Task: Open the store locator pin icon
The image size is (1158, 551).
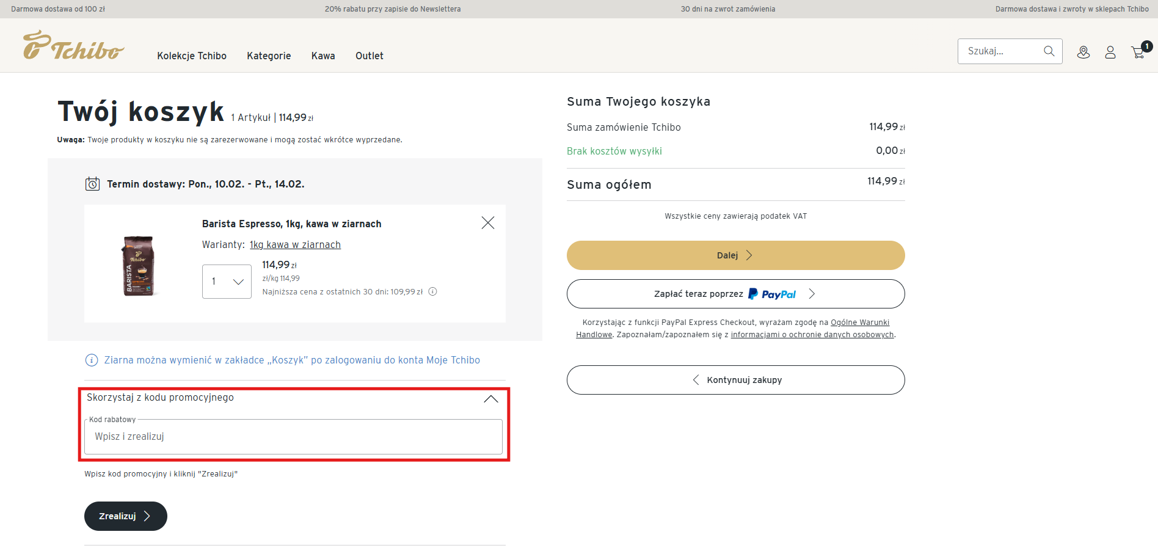Action: pyautogui.click(x=1083, y=53)
